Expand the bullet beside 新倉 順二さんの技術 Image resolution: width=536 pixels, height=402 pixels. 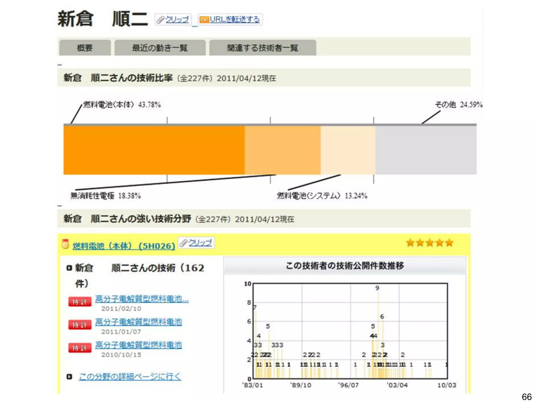[x=69, y=268]
